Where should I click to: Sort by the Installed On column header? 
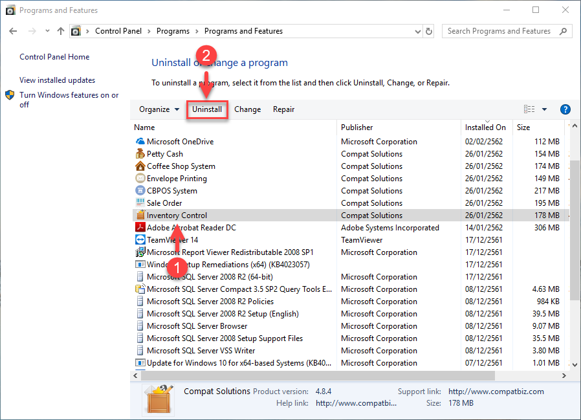[x=487, y=127]
